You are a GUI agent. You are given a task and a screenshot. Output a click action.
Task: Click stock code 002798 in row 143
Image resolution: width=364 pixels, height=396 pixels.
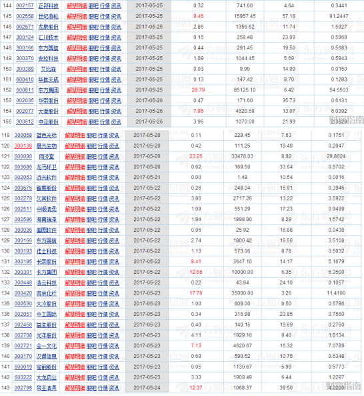click(x=23, y=388)
